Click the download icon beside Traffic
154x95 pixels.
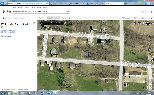[x=69, y=18]
